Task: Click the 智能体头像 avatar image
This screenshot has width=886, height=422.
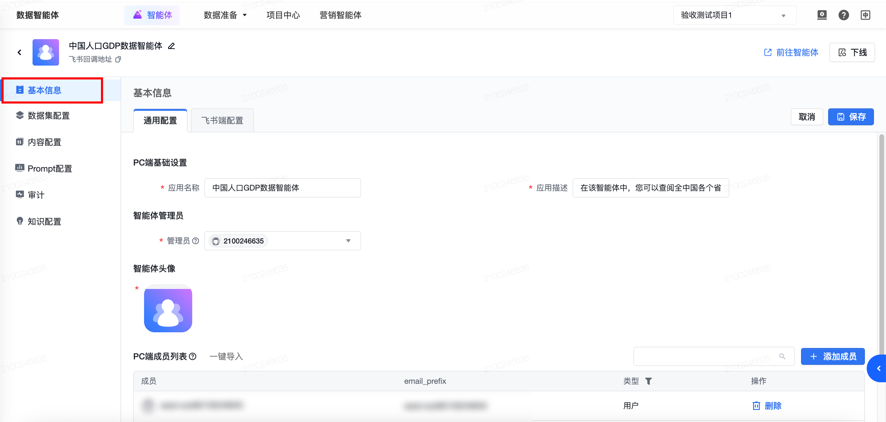Action: pos(168,308)
